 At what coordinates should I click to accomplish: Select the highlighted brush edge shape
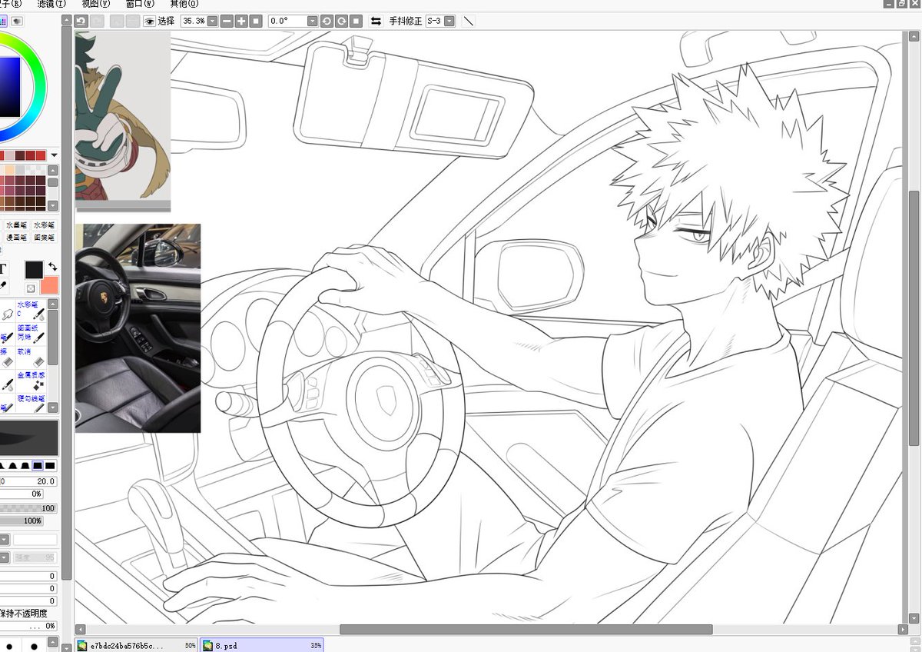pyautogui.click(x=37, y=466)
